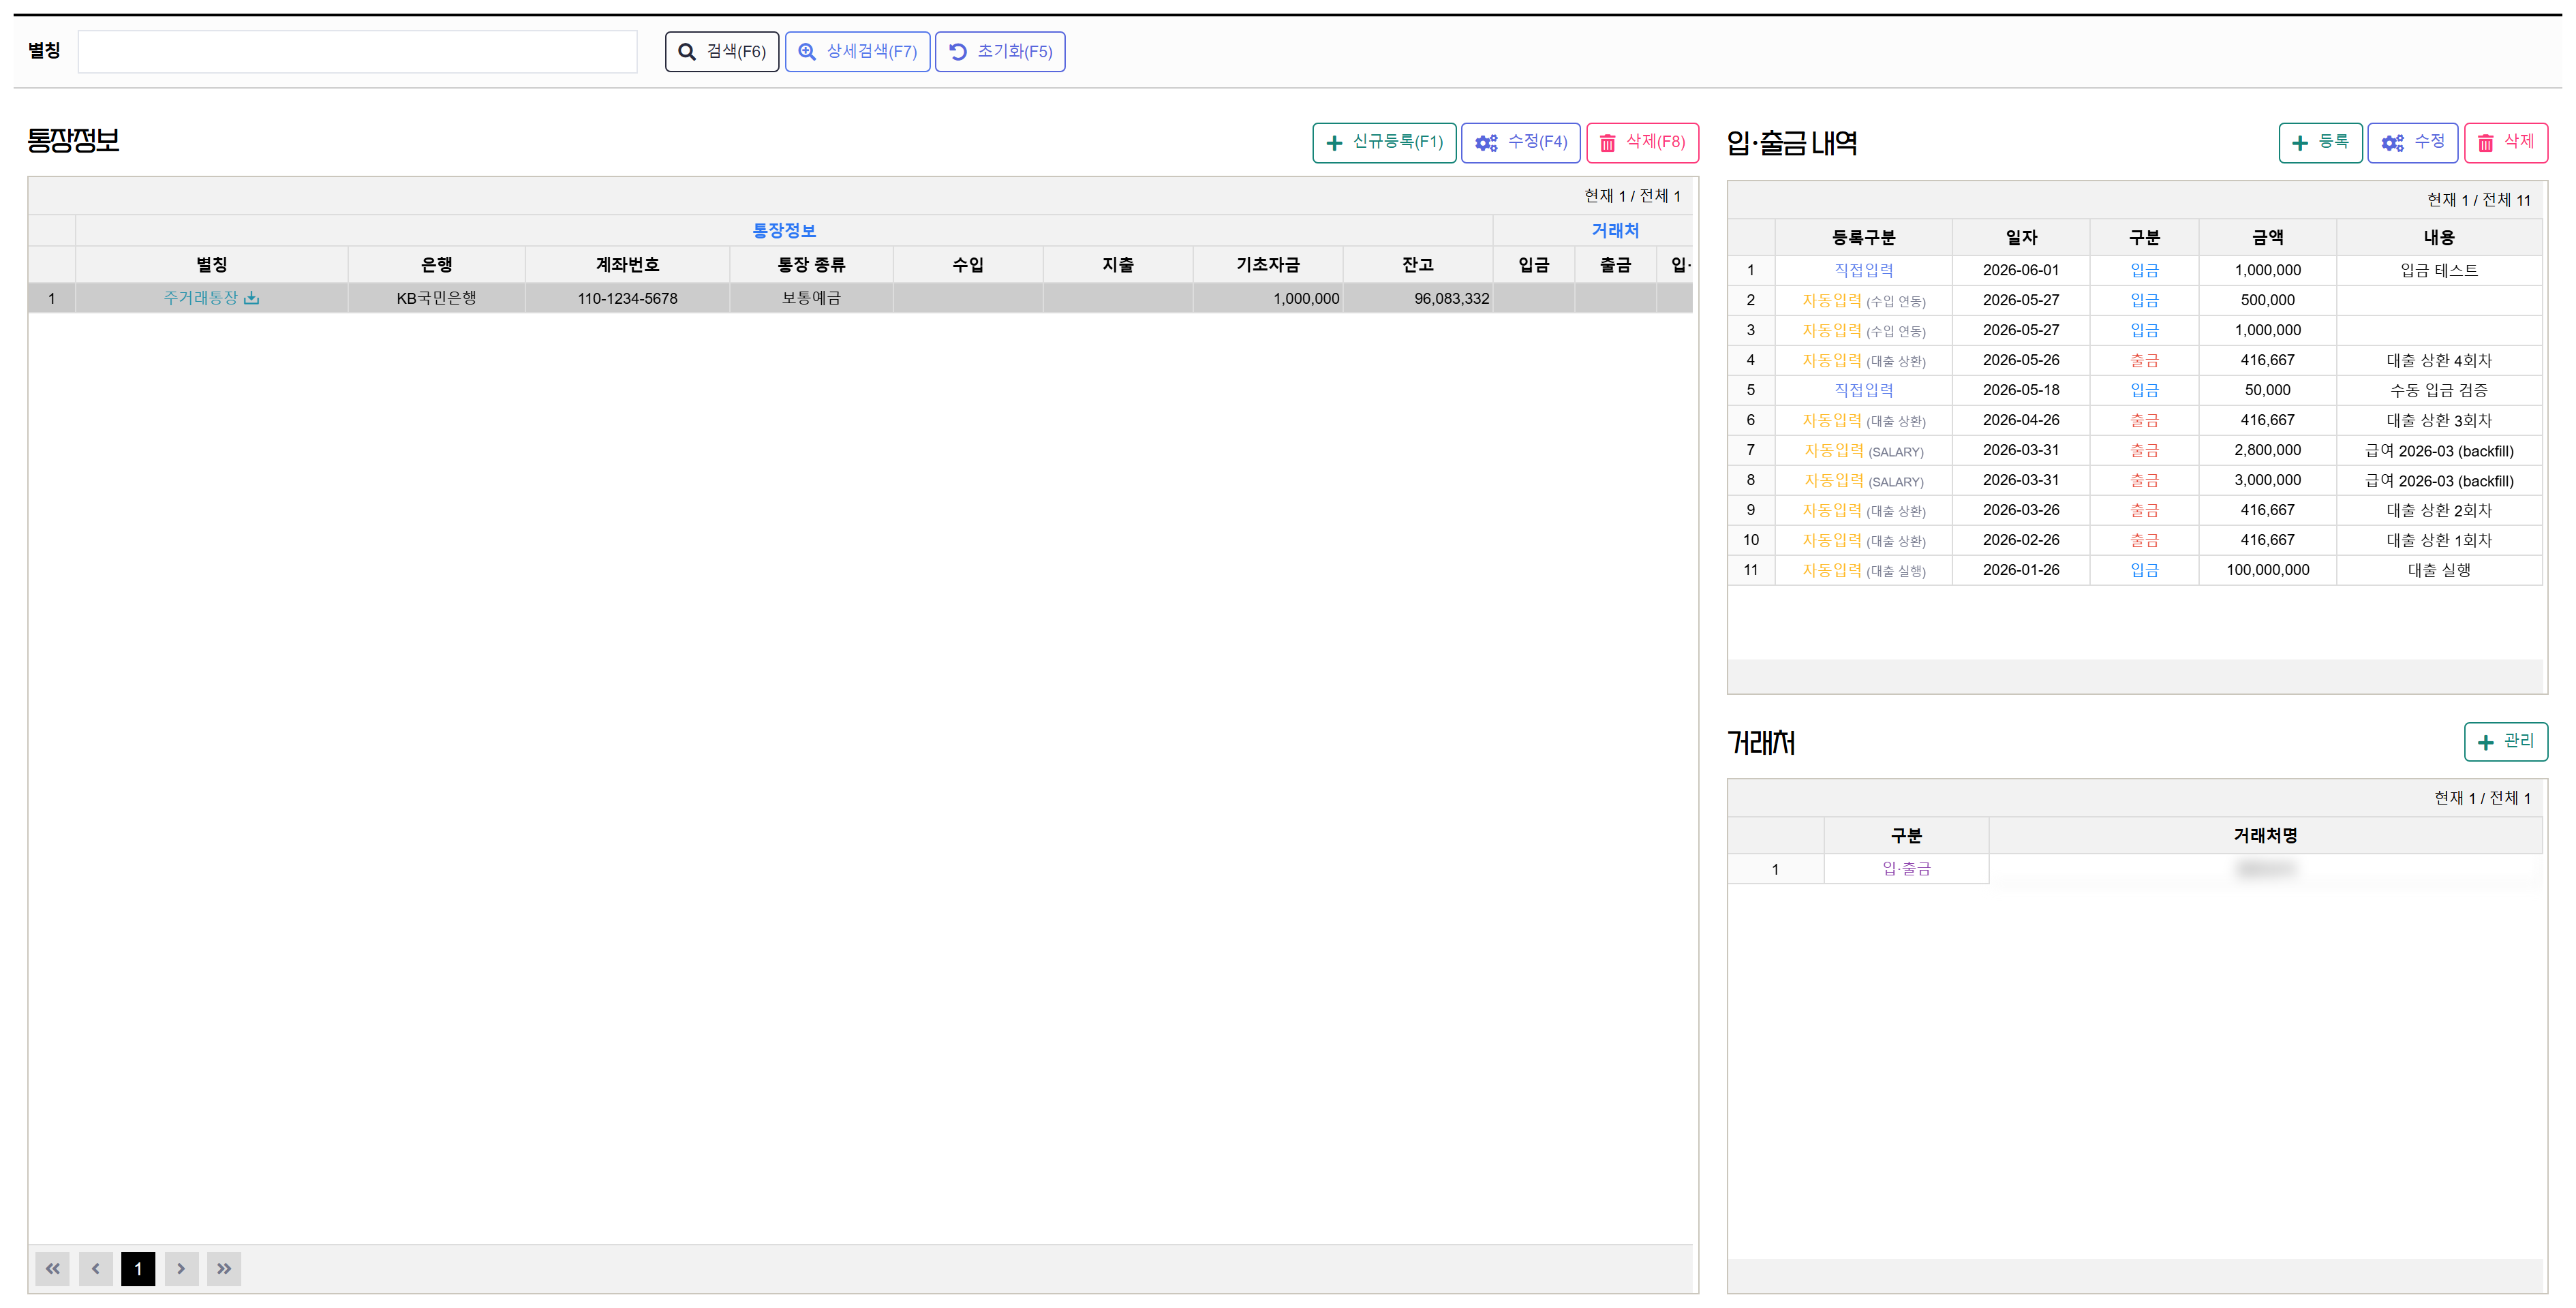This screenshot has height=1308, width=2576.
Task: Go to first page double-left arrow
Action: click(x=52, y=1268)
